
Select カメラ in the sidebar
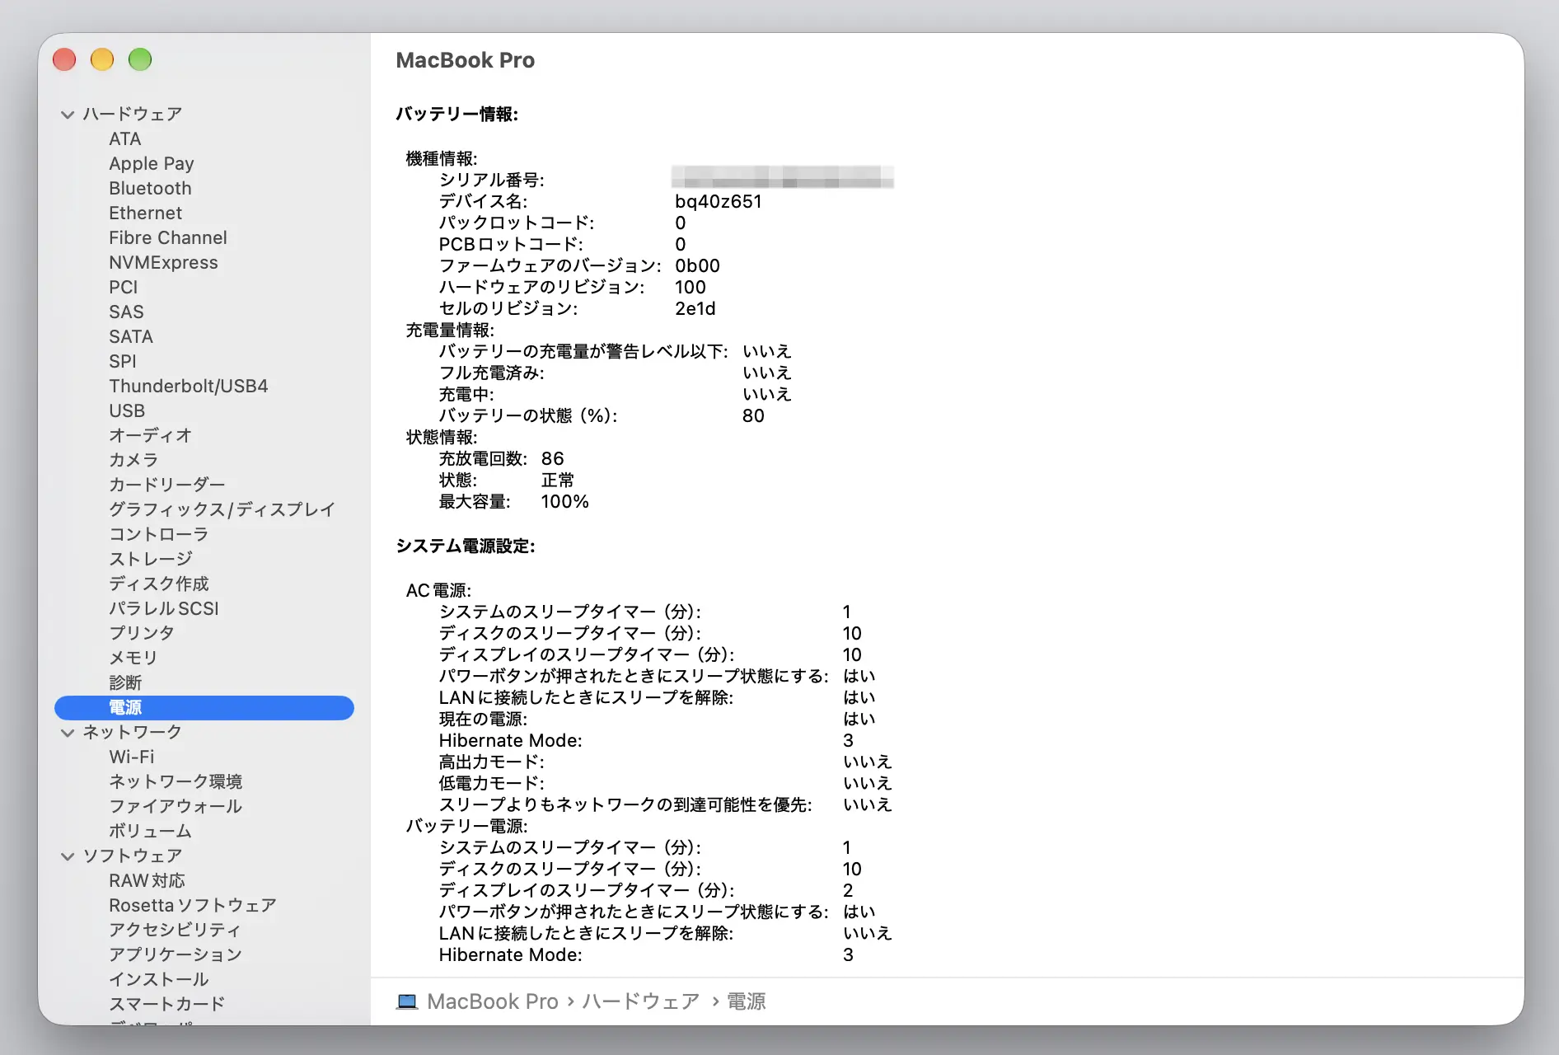(133, 460)
